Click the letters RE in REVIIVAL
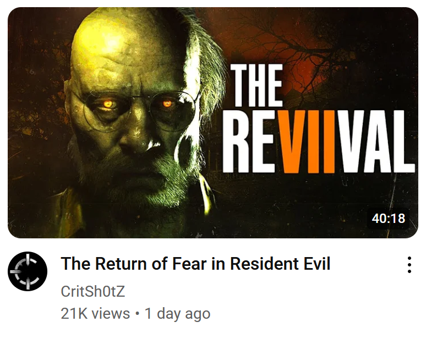The image size is (426, 349). coord(250,141)
